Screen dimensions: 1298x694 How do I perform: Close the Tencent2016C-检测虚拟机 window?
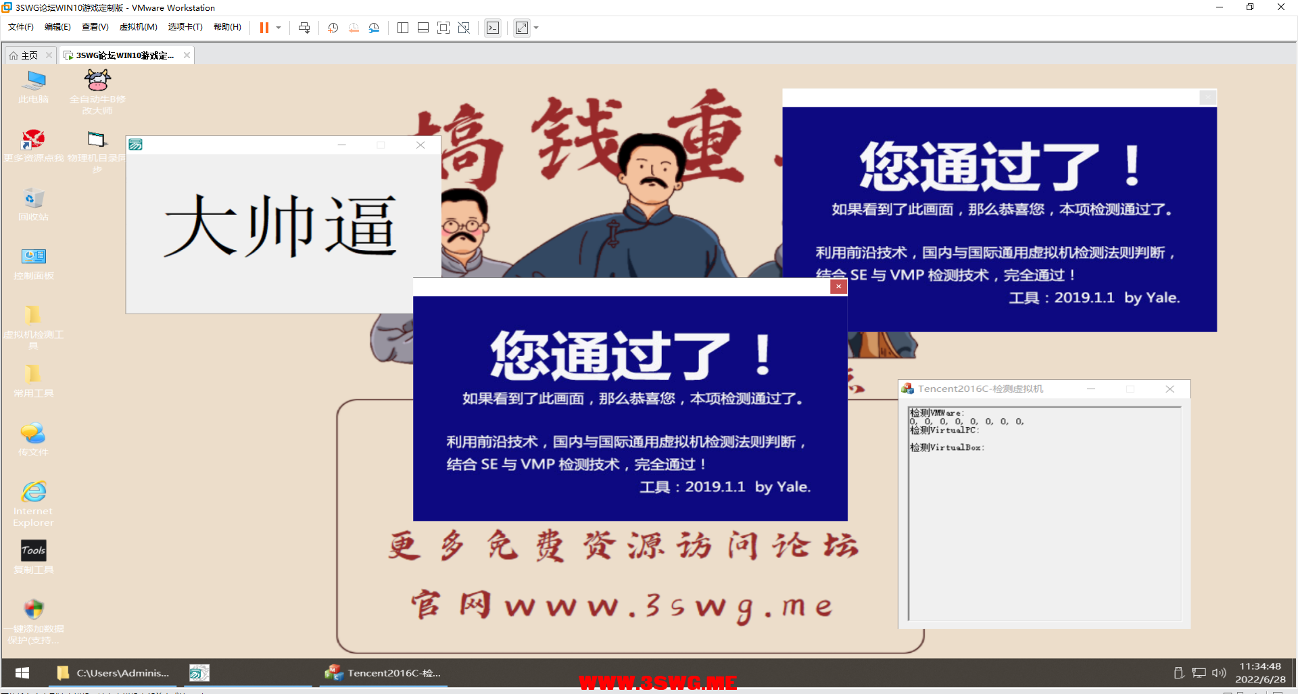pos(1170,389)
